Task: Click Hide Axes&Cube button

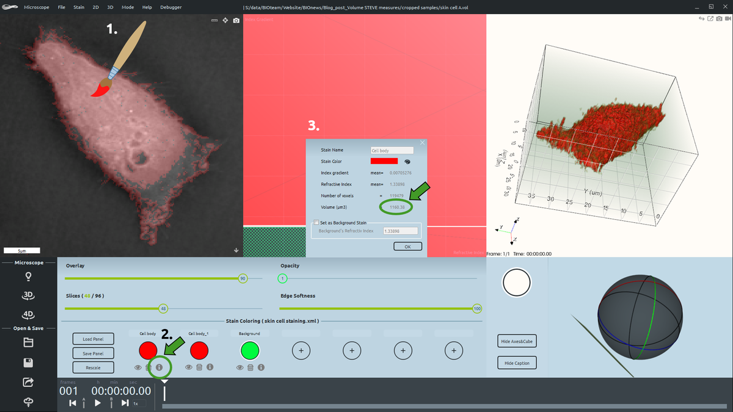Action: coord(517,342)
